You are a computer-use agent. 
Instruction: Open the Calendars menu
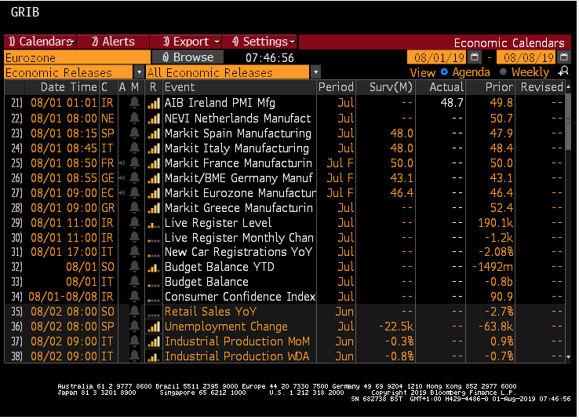click(x=40, y=42)
